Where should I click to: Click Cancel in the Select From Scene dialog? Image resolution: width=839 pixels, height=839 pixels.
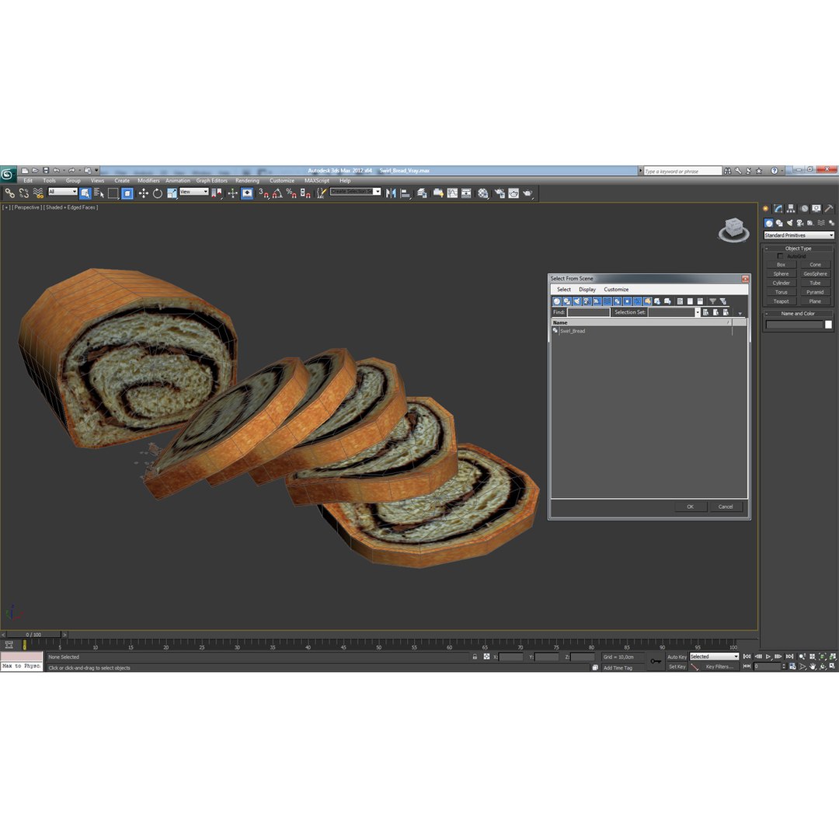pyautogui.click(x=726, y=507)
